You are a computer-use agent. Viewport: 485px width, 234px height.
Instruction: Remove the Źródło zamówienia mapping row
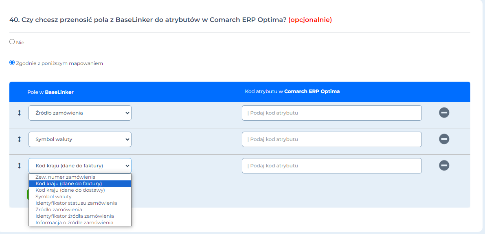click(444, 113)
